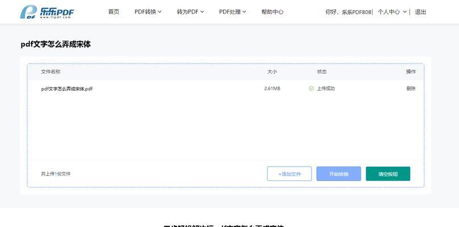
Task: Open the 帮助中心 menu item
Action: 272,12
